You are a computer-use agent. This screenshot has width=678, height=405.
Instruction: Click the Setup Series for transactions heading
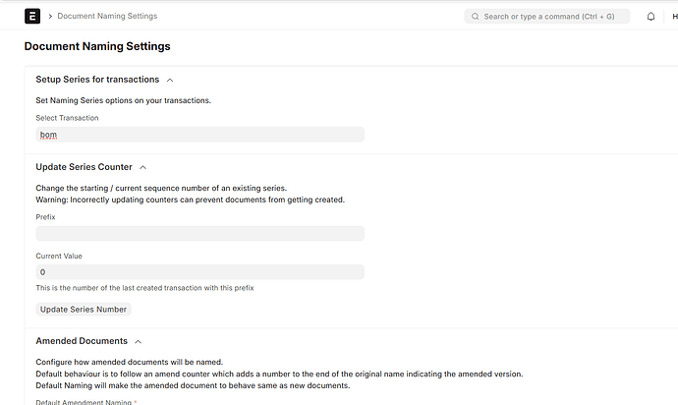97,80
